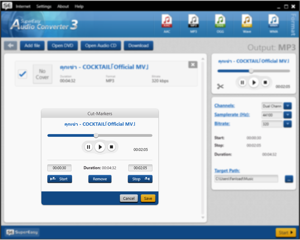Click the vertical Format tab

pos(293,25)
